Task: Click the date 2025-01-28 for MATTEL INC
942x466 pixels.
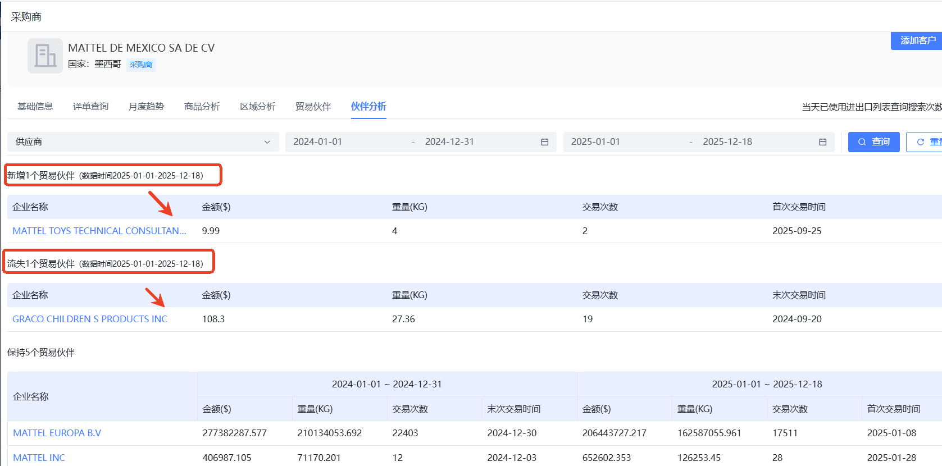Action: click(x=891, y=458)
